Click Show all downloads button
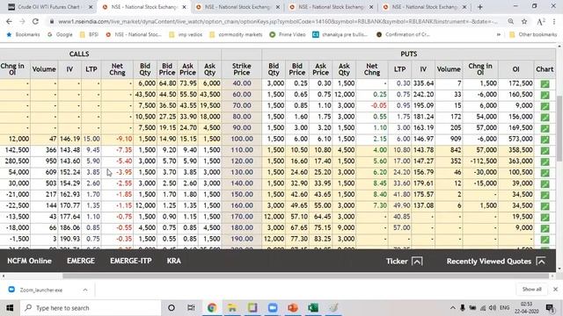 pos(531,289)
